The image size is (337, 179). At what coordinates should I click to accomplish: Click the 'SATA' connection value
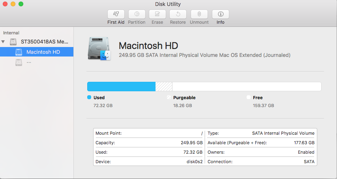click(x=309, y=162)
